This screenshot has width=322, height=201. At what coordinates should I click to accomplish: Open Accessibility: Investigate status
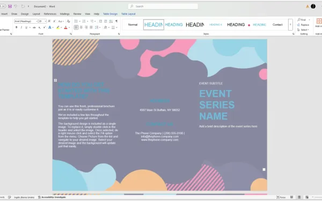52,197
